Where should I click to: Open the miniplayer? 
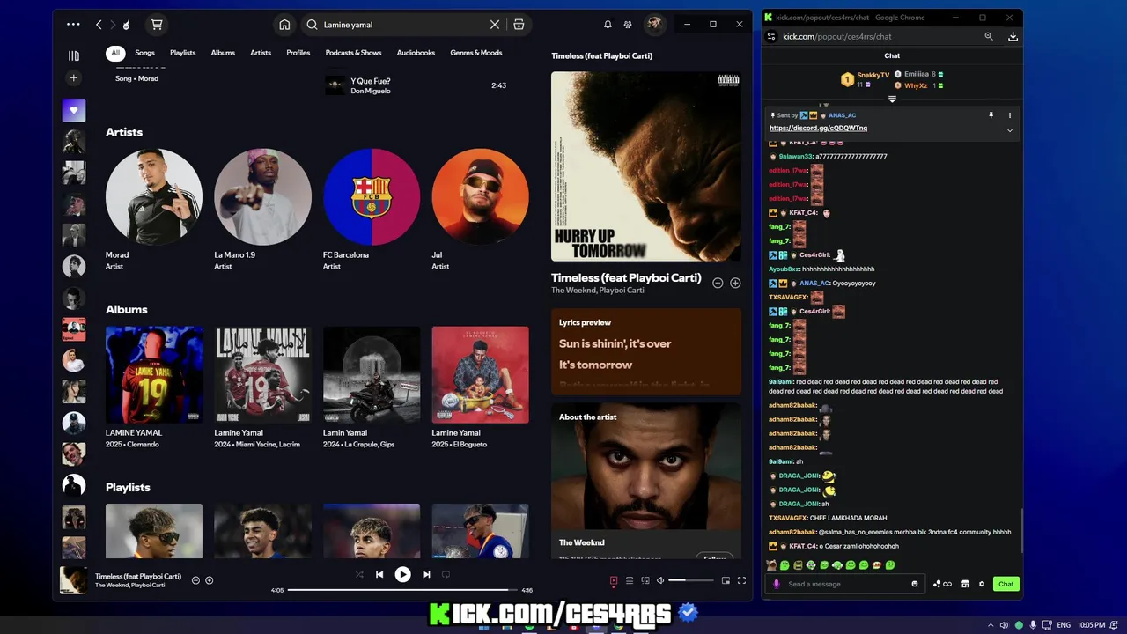(726, 580)
